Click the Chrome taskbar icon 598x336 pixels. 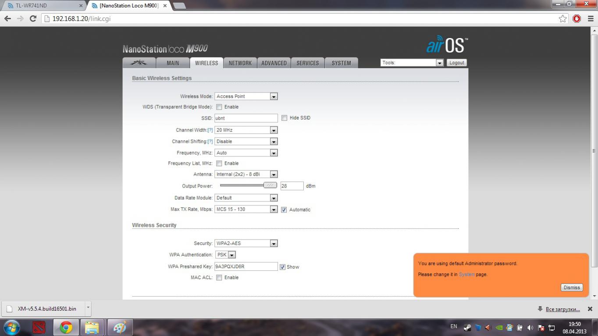pyautogui.click(x=66, y=327)
